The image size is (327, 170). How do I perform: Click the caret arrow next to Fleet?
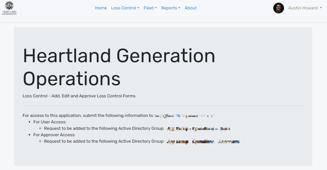coord(156,8)
